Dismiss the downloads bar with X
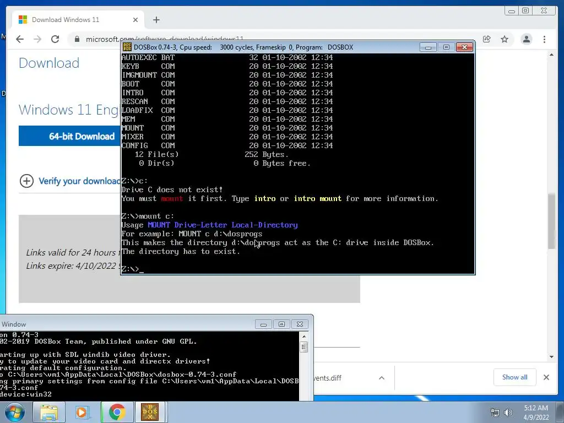This screenshot has height=423, width=564. coord(546,377)
